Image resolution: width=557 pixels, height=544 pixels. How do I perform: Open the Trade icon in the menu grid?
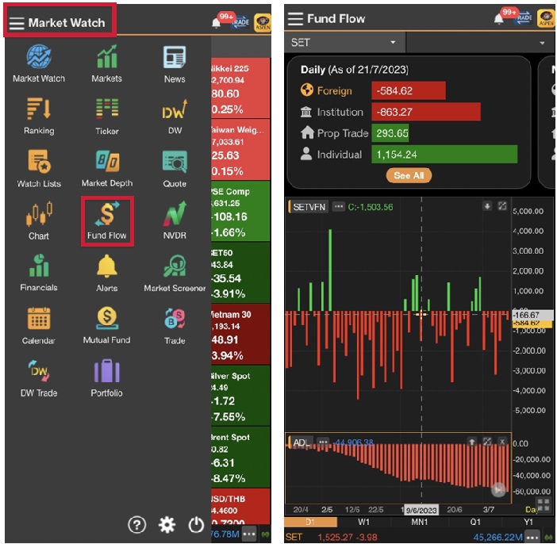175,319
